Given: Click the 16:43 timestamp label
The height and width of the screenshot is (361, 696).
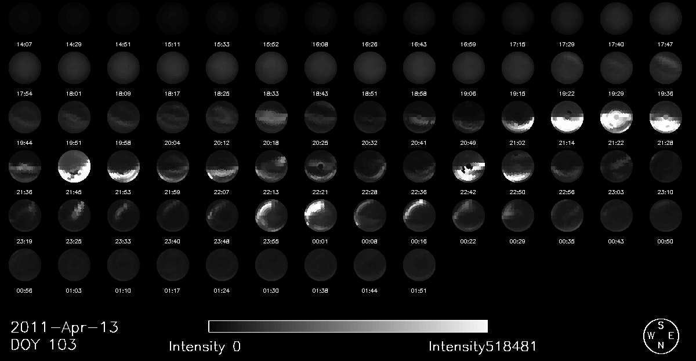Looking at the screenshot, I should [x=419, y=44].
